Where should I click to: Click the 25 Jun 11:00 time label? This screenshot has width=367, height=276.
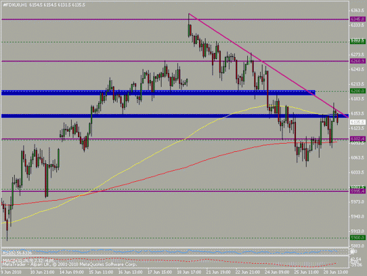pyautogui.click(x=306, y=272)
